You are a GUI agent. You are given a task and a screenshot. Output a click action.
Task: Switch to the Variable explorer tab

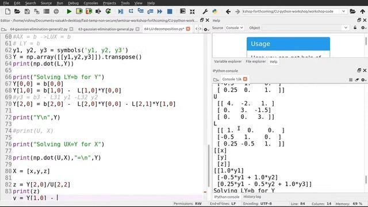pos(228,62)
